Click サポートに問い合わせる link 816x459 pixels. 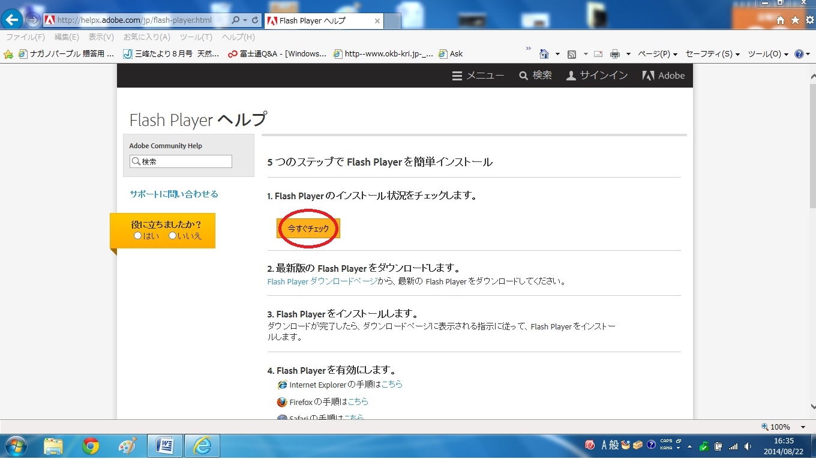pyautogui.click(x=174, y=194)
